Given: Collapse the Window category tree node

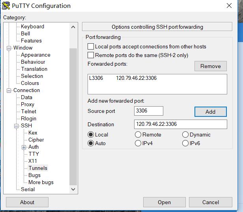Looking at the screenshot, I should (x=9, y=48).
